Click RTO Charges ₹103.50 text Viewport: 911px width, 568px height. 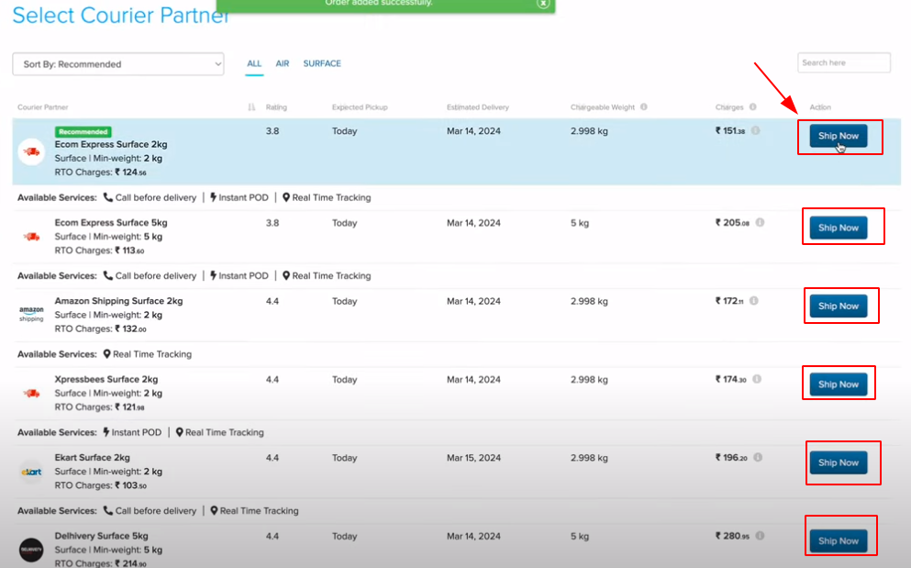(101, 485)
